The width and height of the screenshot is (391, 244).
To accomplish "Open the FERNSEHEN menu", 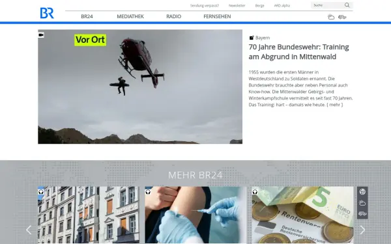I will click(x=217, y=16).
